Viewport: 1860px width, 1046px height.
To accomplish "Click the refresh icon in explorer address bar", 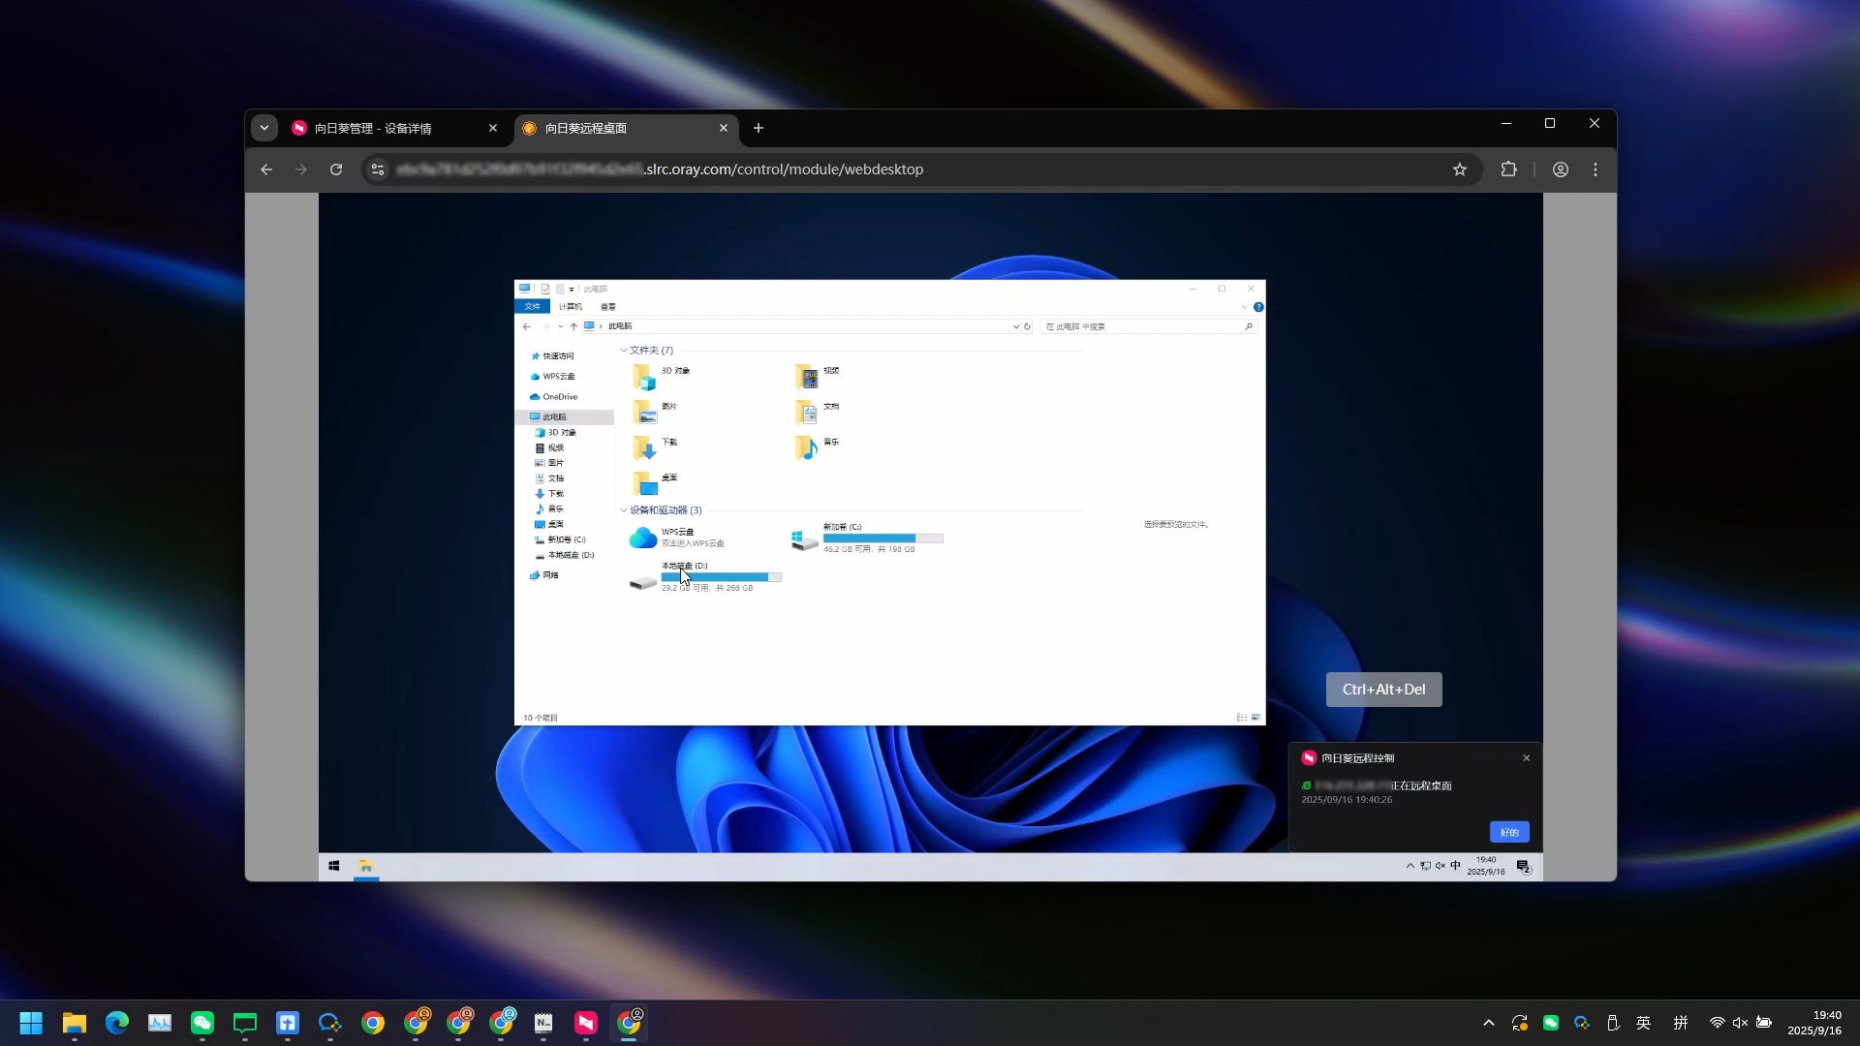I will coord(1028,326).
